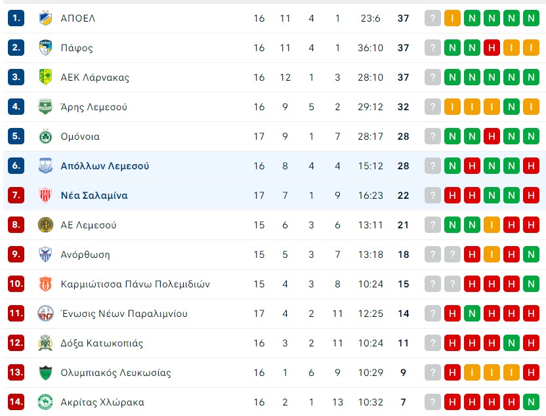
Task: Click the only green N badge for Άρης Λεμεσού
Action: (x=511, y=107)
